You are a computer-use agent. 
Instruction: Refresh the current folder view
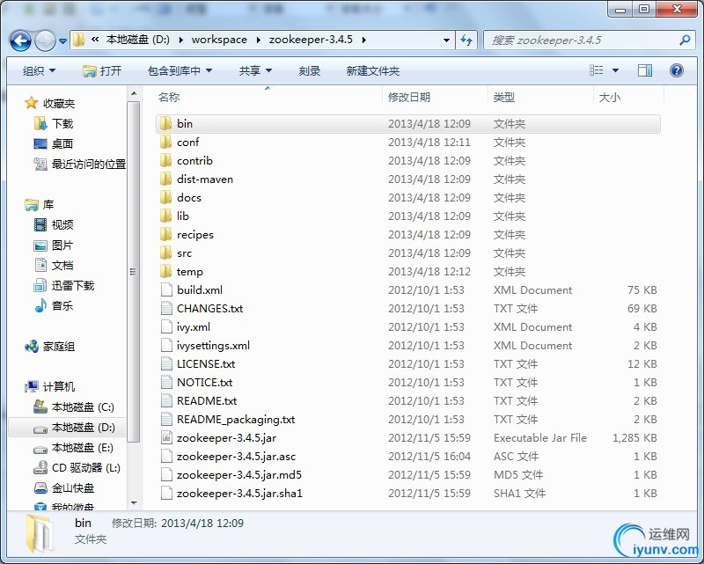pyautogui.click(x=466, y=40)
